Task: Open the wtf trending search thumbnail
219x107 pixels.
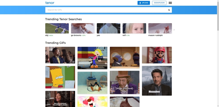Action: point(134,28)
